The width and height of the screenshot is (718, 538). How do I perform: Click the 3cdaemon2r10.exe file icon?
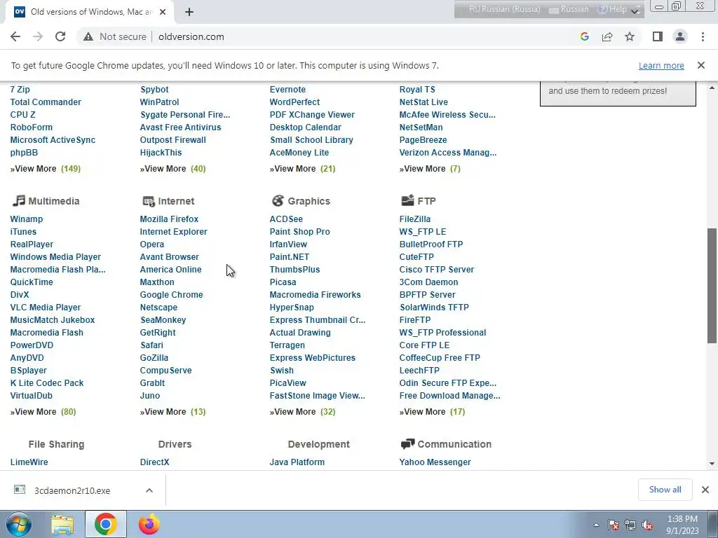click(x=19, y=490)
